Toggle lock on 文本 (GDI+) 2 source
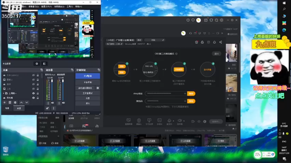The height and width of the screenshot is (163, 291). pos(38,75)
